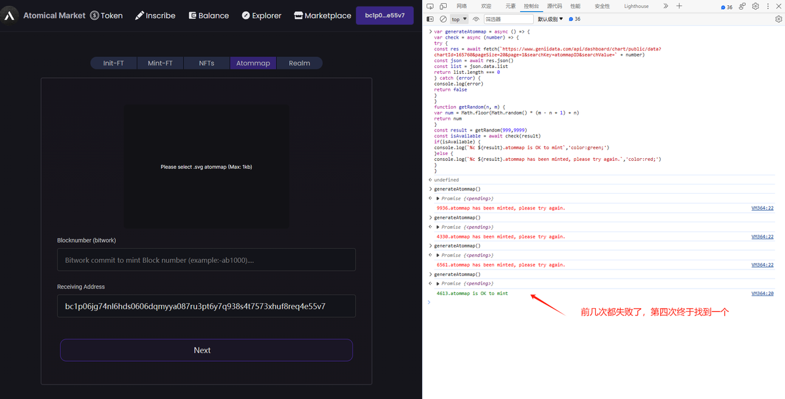Focus the Blocknumber bitwork input field
The height and width of the screenshot is (399, 785).
(x=207, y=260)
